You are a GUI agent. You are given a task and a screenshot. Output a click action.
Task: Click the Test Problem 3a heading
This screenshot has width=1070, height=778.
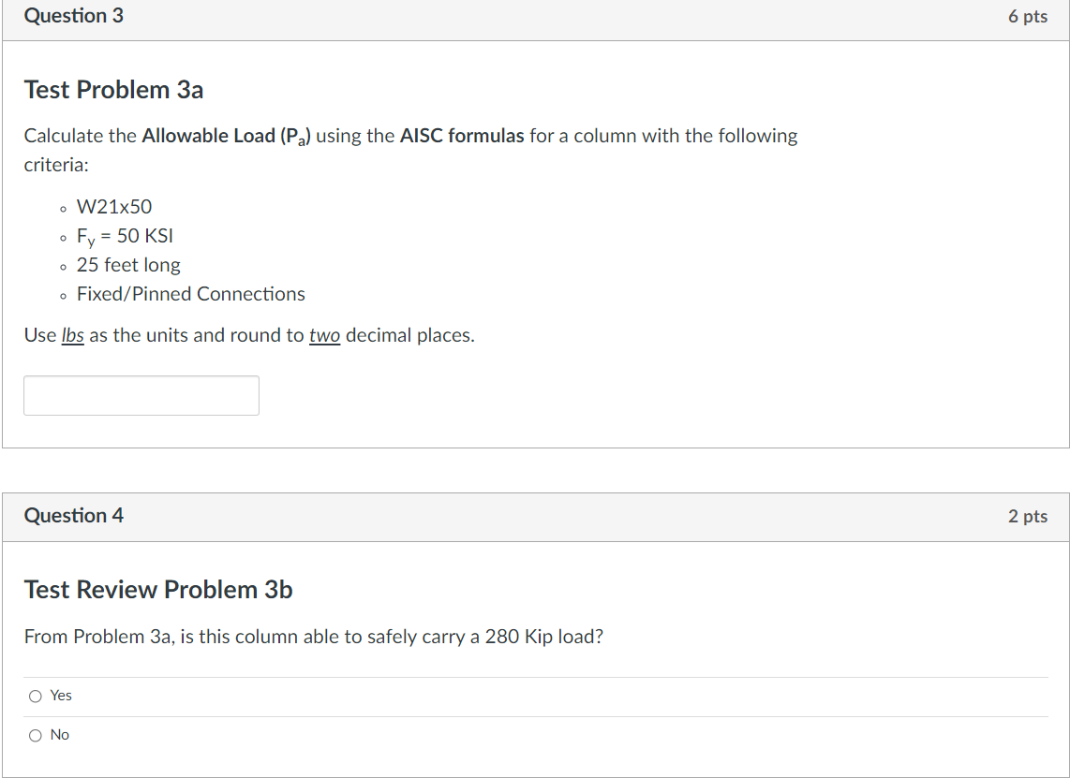click(x=113, y=90)
